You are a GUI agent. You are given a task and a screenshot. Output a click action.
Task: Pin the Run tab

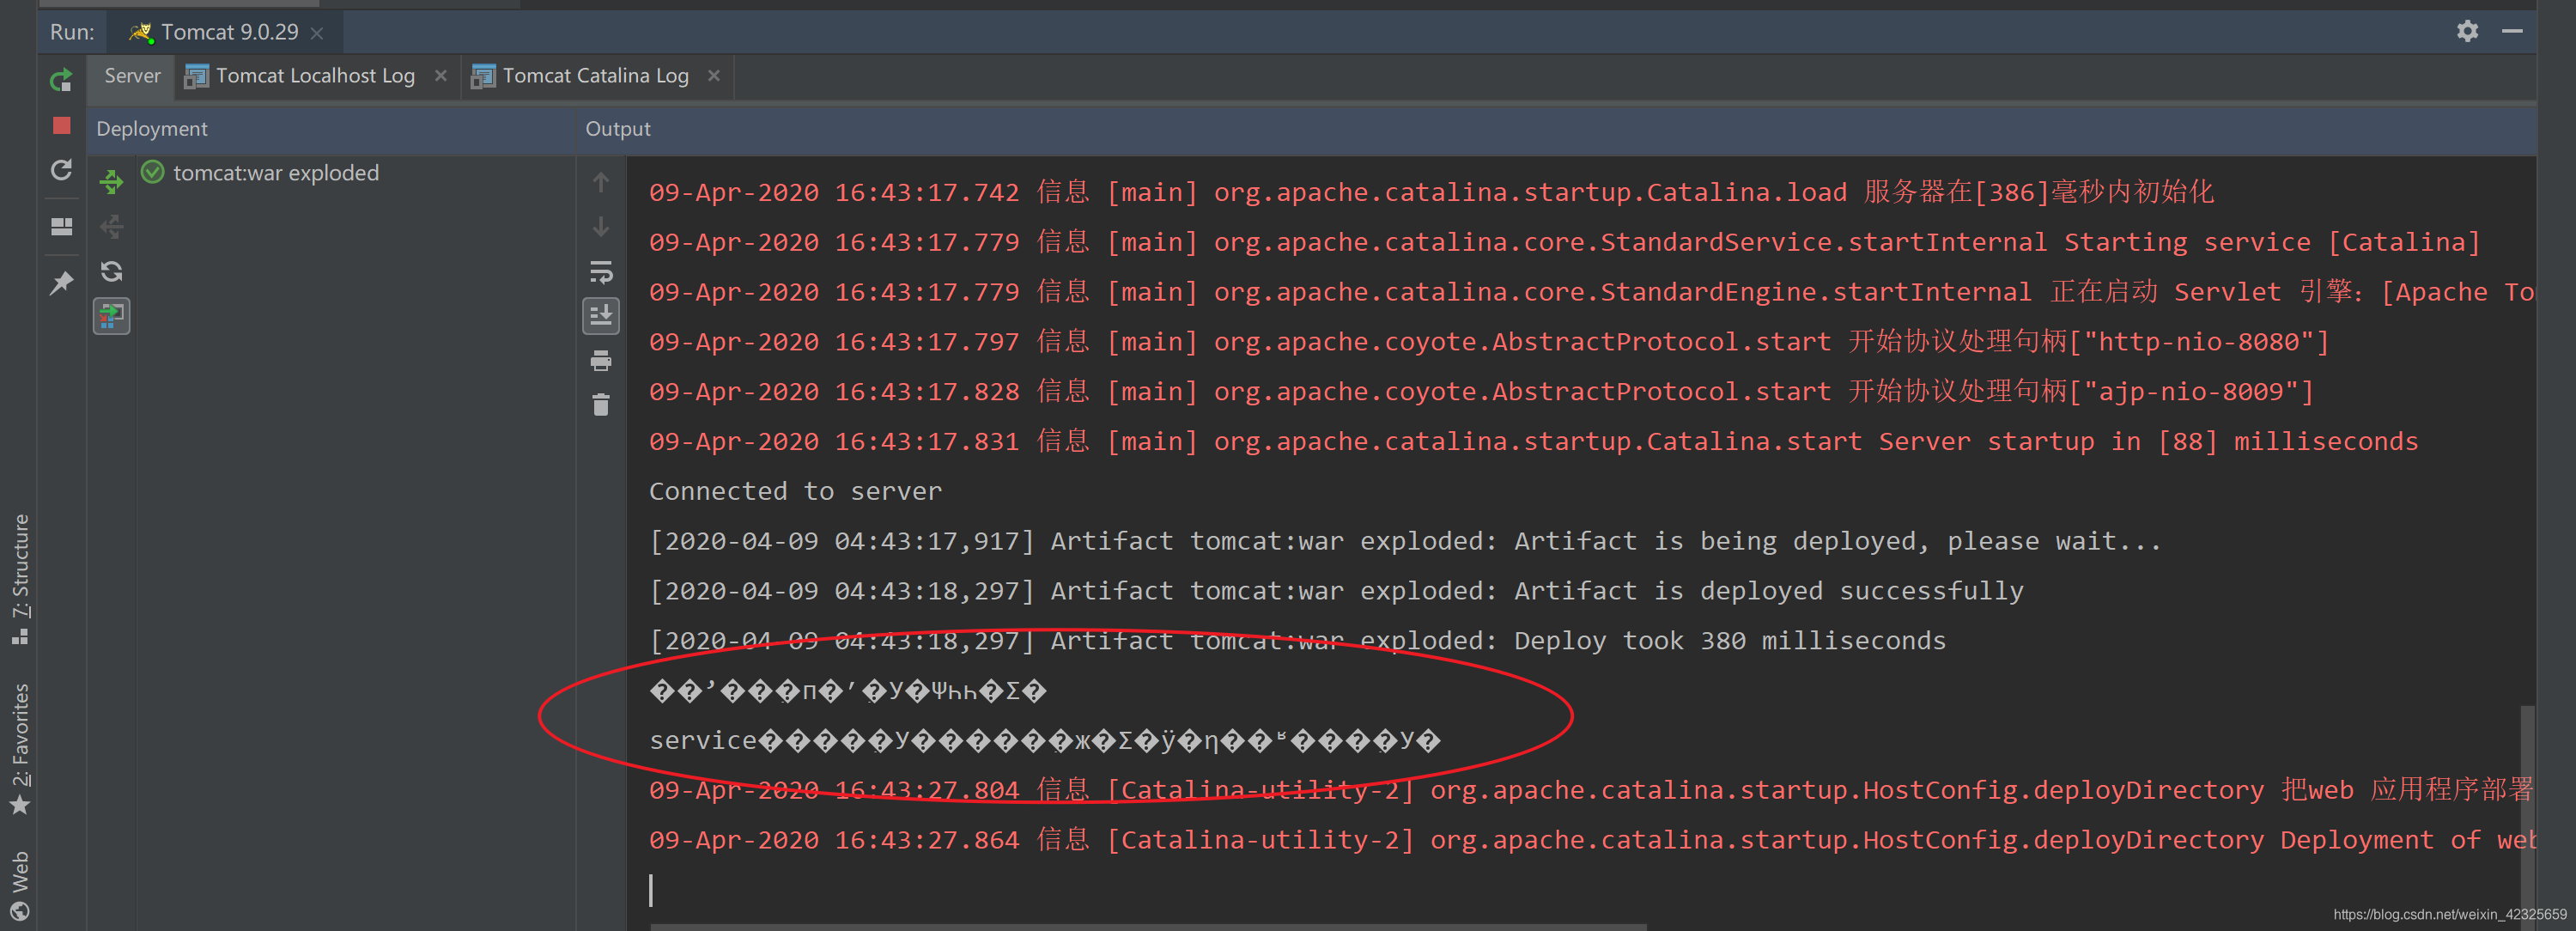point(62,283)
